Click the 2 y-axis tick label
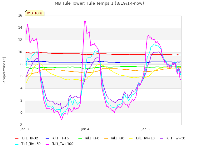 21,101
